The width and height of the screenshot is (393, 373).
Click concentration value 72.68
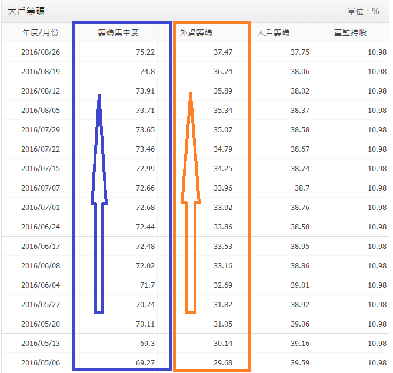coord(145,208)
